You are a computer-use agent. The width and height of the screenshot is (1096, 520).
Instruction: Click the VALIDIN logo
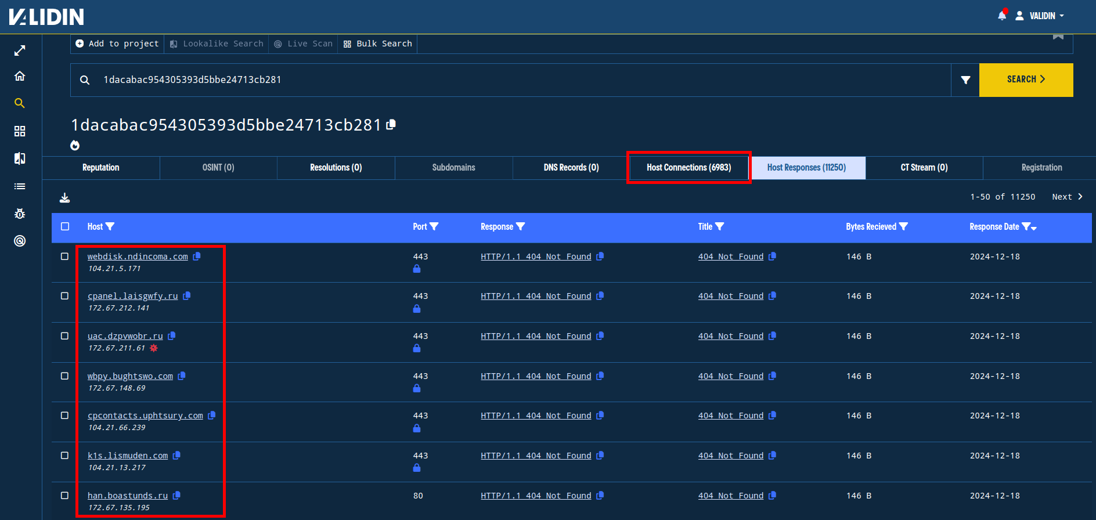(46, 17)
